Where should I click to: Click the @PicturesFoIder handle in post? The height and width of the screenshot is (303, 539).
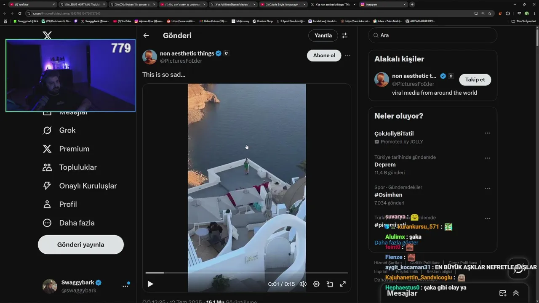tap(181, 61)
